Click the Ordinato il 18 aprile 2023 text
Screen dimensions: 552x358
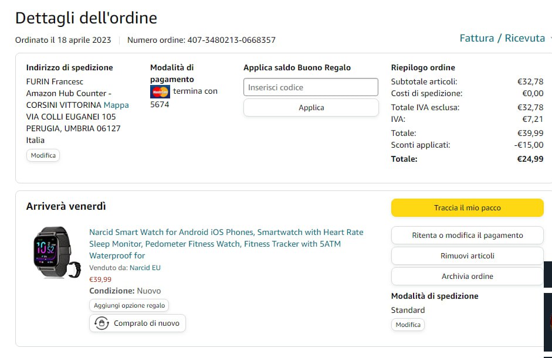[x=63, y=40]
